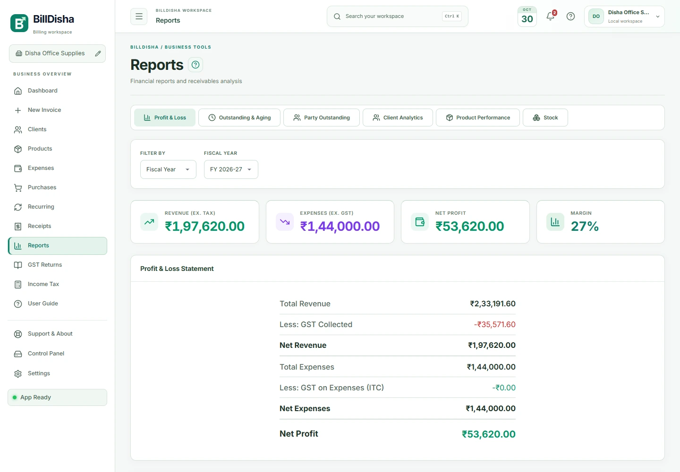Viewport: 680px width, 472px height.
Task: Click the top bar help question icon
Action: tap(570, 16)
